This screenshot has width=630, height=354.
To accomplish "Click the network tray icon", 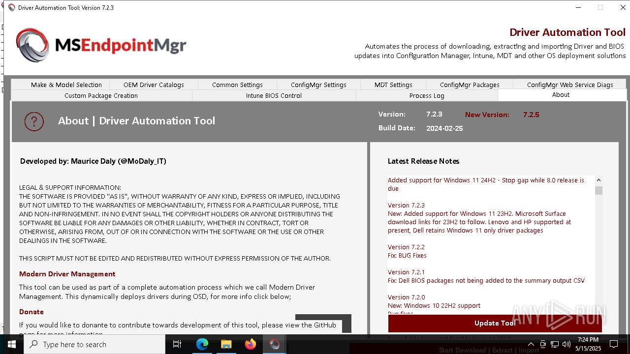I will 555,344.
